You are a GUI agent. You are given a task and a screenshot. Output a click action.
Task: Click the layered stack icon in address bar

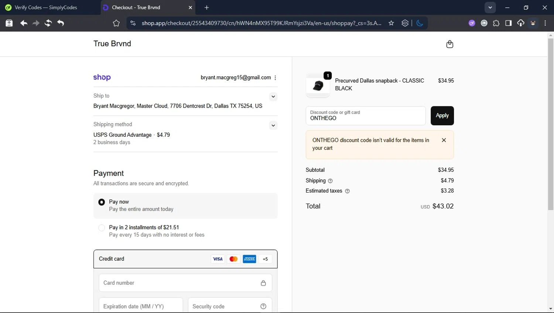(405, 23)
